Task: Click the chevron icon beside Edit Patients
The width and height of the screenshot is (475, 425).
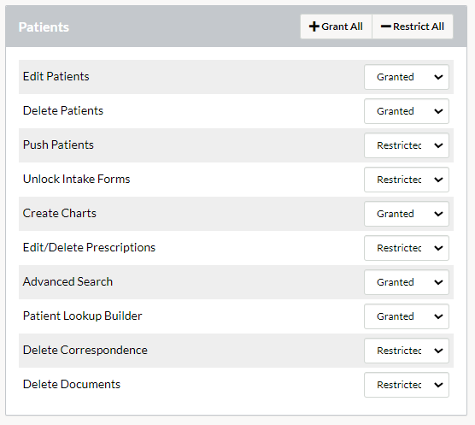Action: 438,77
